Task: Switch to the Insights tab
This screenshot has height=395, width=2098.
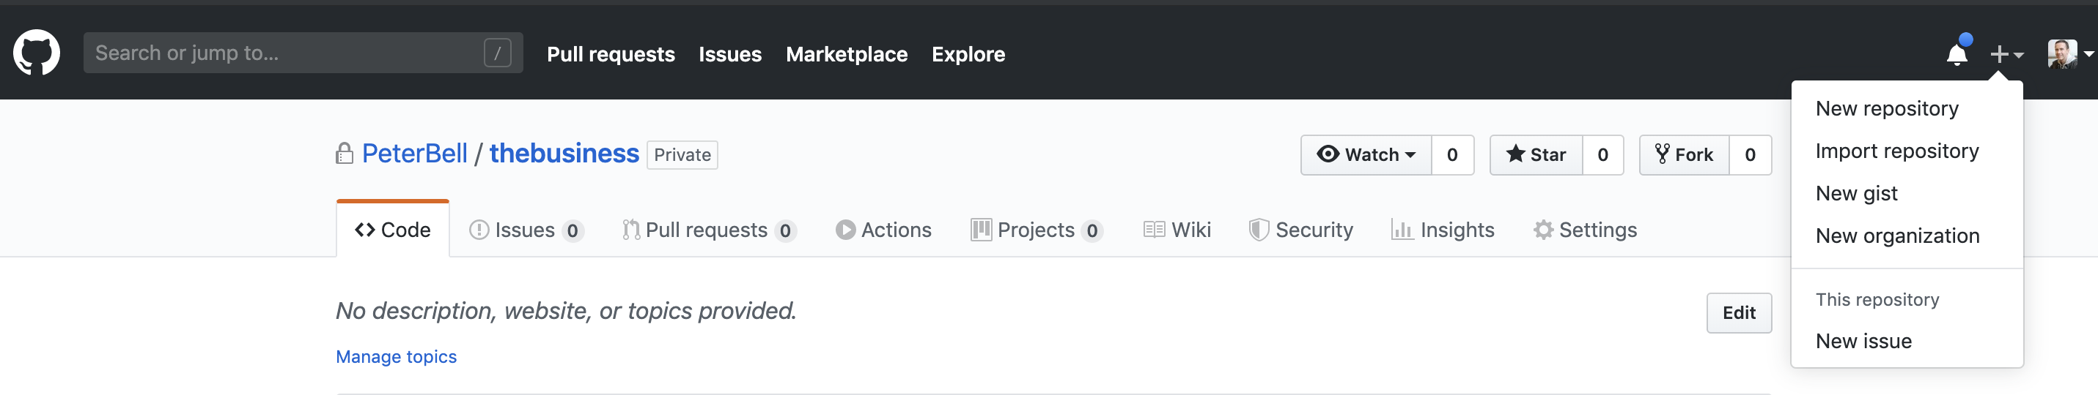Action: [1443, 230]
